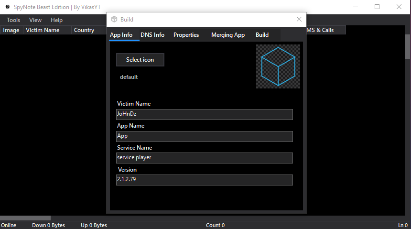
Task: Click the "Up 0 Bytes" status text
Action: 94,225
